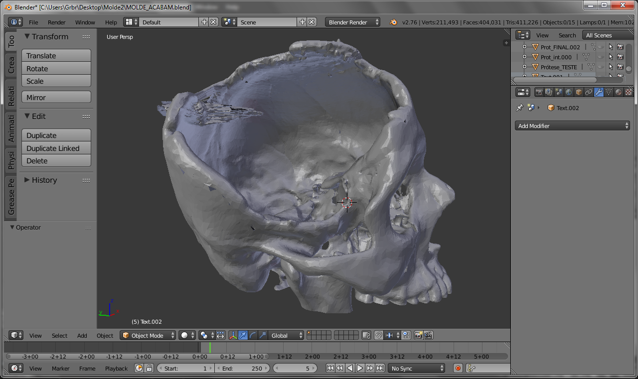Click the Translate button
The width and height of the screenshot is (638, 379).
[x=56, y=56]
